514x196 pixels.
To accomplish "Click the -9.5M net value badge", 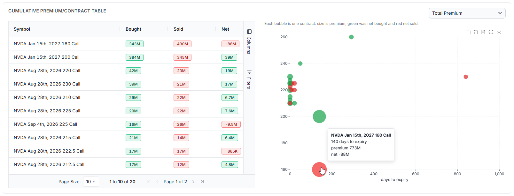I will tap(231, 124).
